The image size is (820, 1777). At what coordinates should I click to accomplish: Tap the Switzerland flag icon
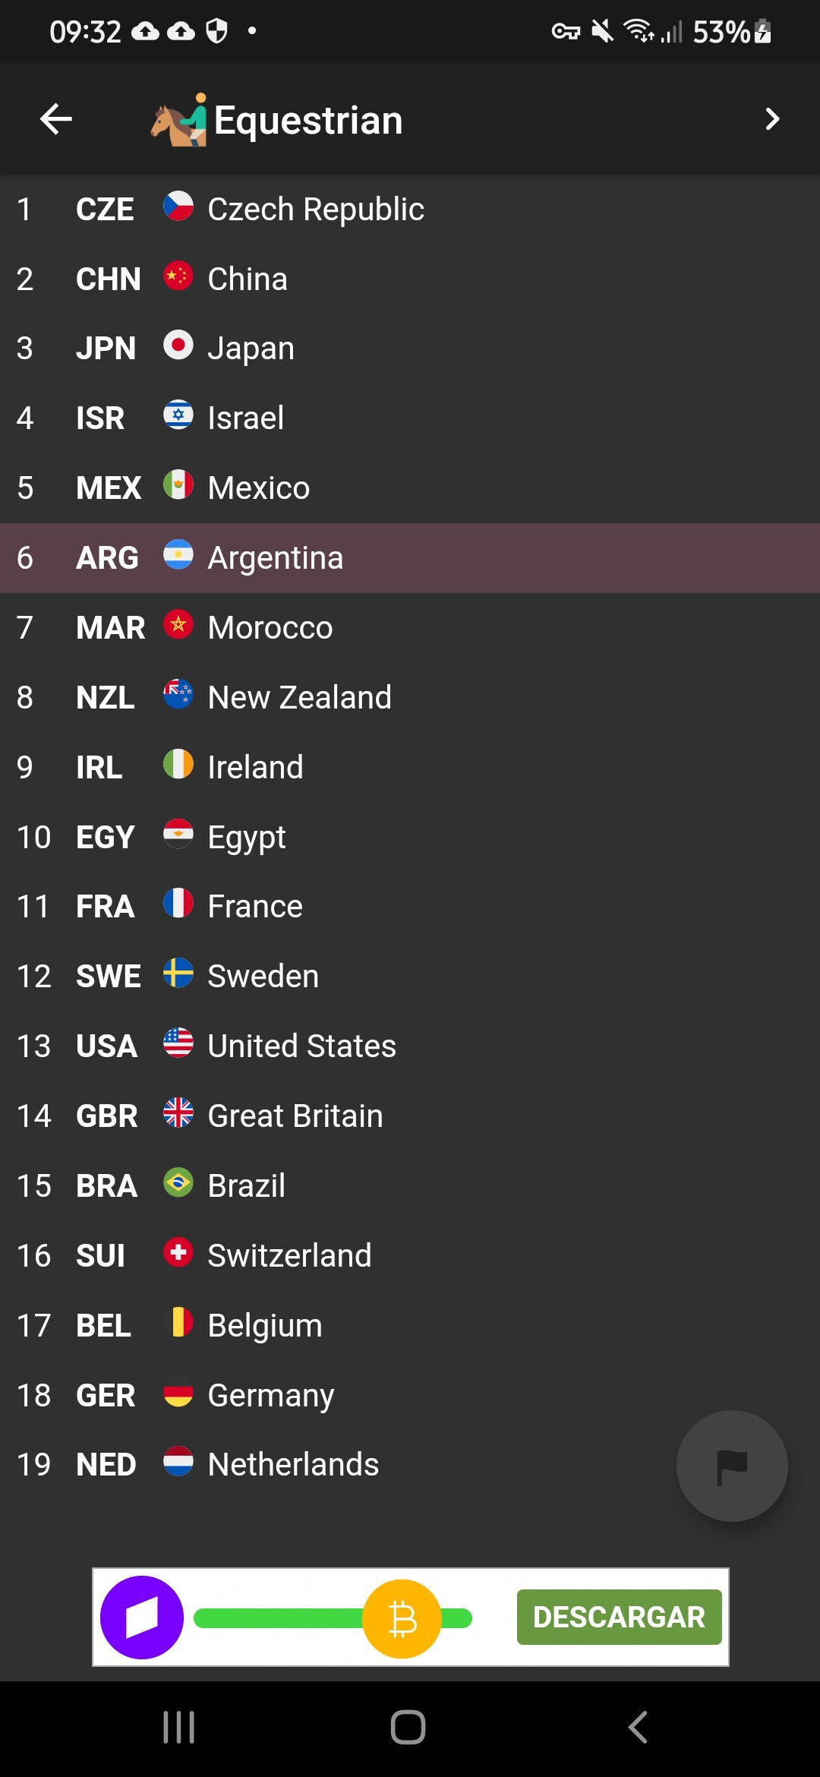pyautogui.click(x=178, y=1252)
